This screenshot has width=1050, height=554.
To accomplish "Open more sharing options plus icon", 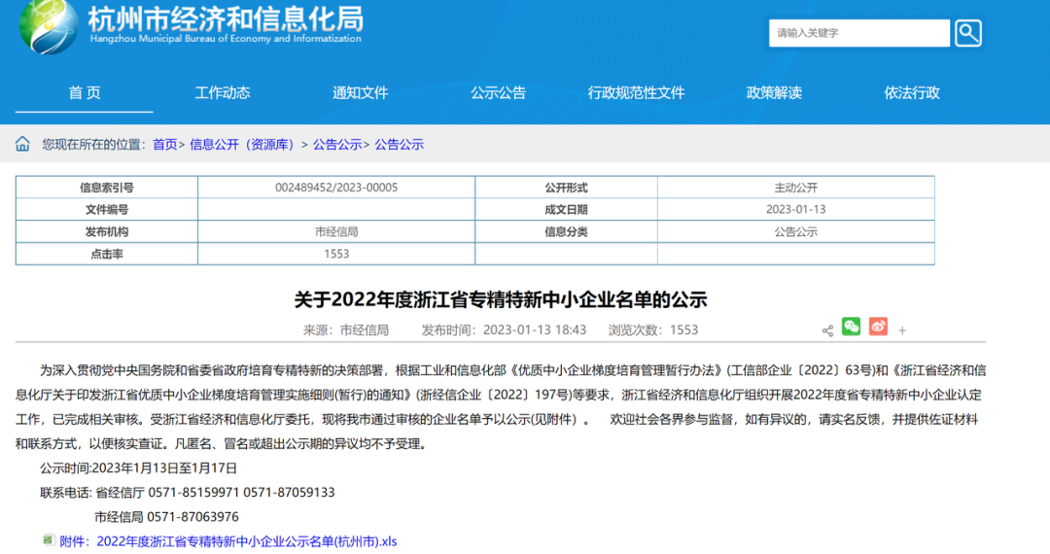I will 902,330.
